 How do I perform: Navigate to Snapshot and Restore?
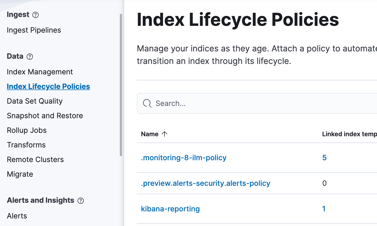[x=45, y=116]
